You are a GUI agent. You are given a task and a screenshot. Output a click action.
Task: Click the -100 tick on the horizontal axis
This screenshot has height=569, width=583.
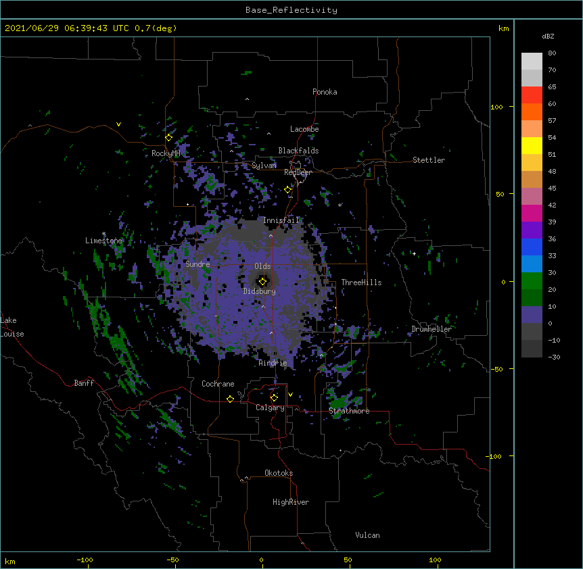tap(85, 560)
